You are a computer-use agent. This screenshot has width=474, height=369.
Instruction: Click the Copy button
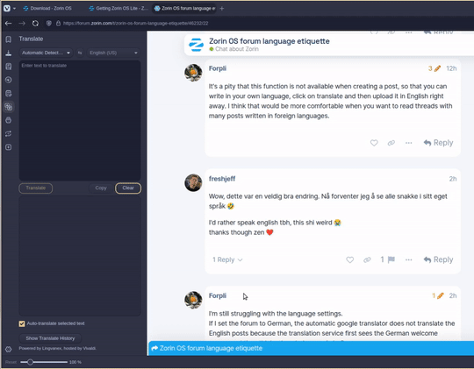point(101,188)
